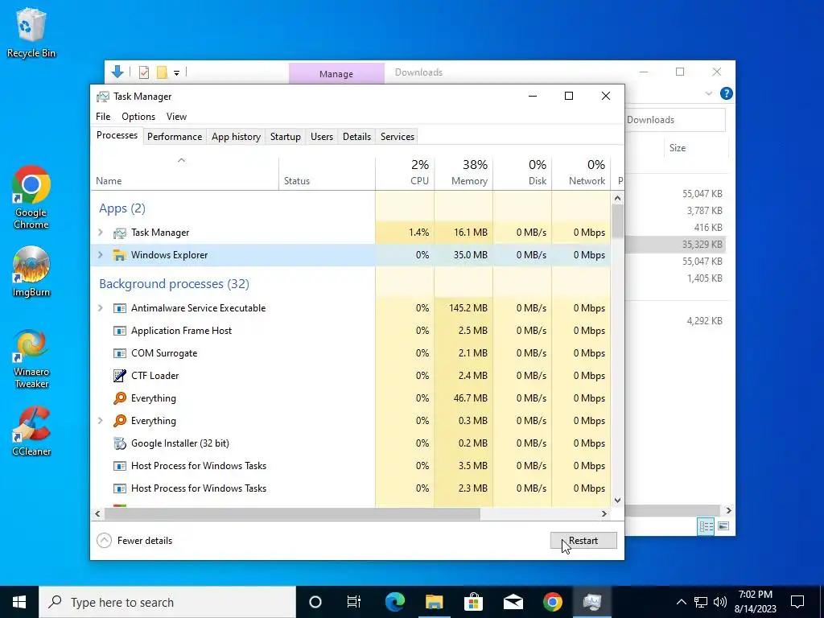
Task: Open Winaero Tweaker desktop shortcut
Action: [x=31, y=360]
